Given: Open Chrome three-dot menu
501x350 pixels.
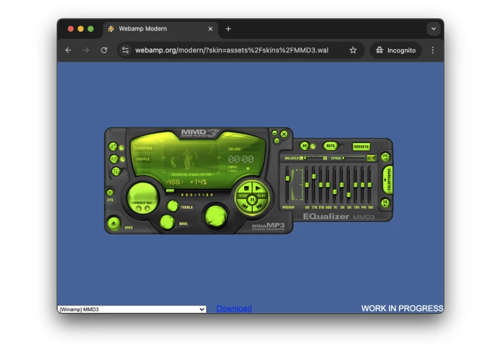Looking at the screenshot, I should [433, 50].
